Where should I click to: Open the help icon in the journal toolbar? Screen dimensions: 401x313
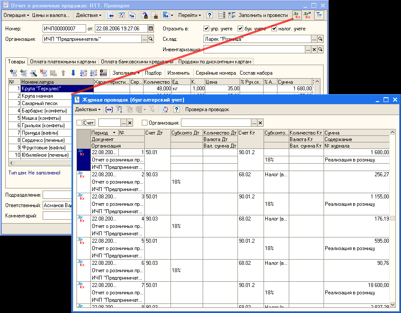tap(177, 110)
